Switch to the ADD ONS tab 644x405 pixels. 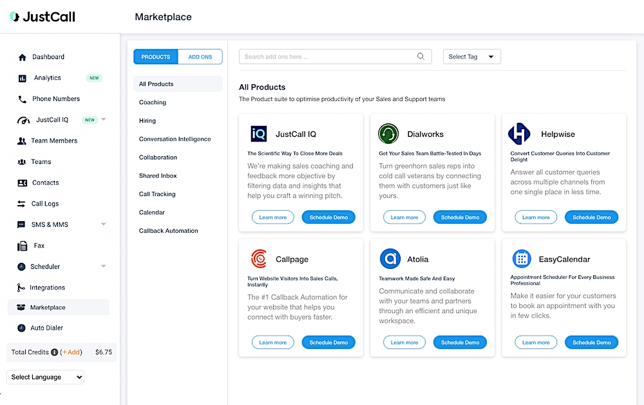(200, 57)
